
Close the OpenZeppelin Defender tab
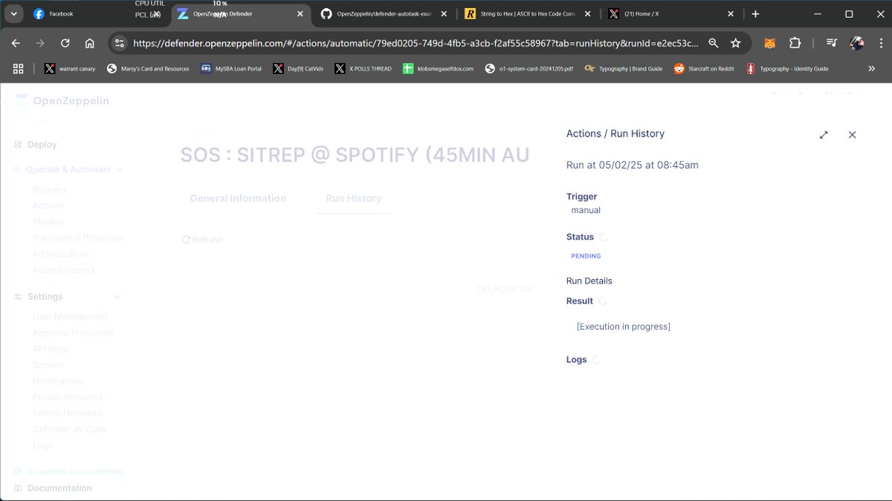(x=300, y=14)
